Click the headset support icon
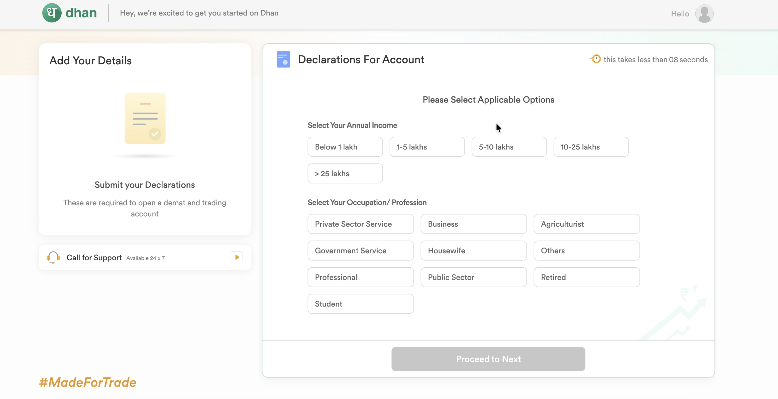 pos(53,257)
